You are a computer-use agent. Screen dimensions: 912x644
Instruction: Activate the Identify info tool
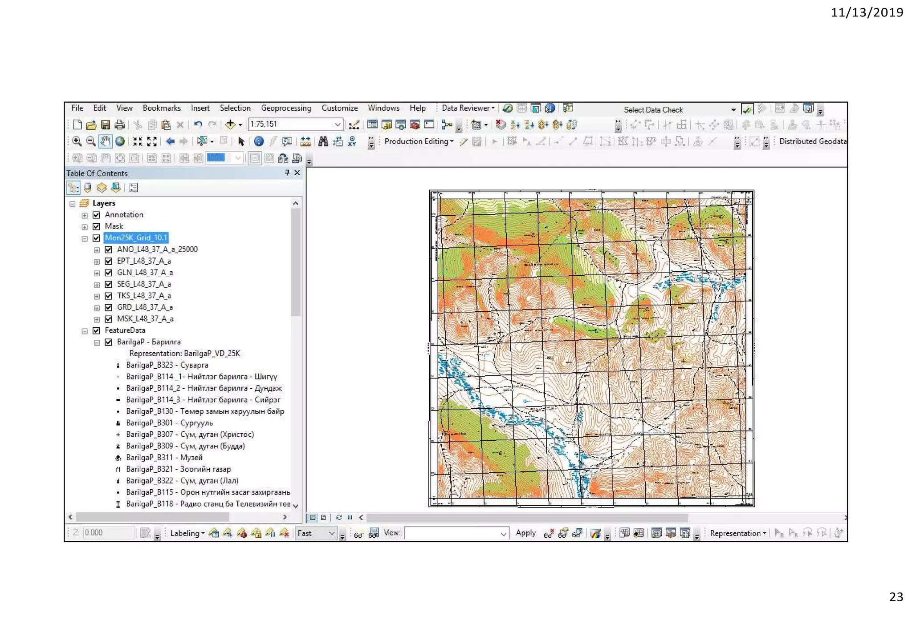[259, 141]
